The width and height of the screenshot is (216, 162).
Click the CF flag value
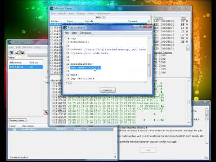(184, 21)
